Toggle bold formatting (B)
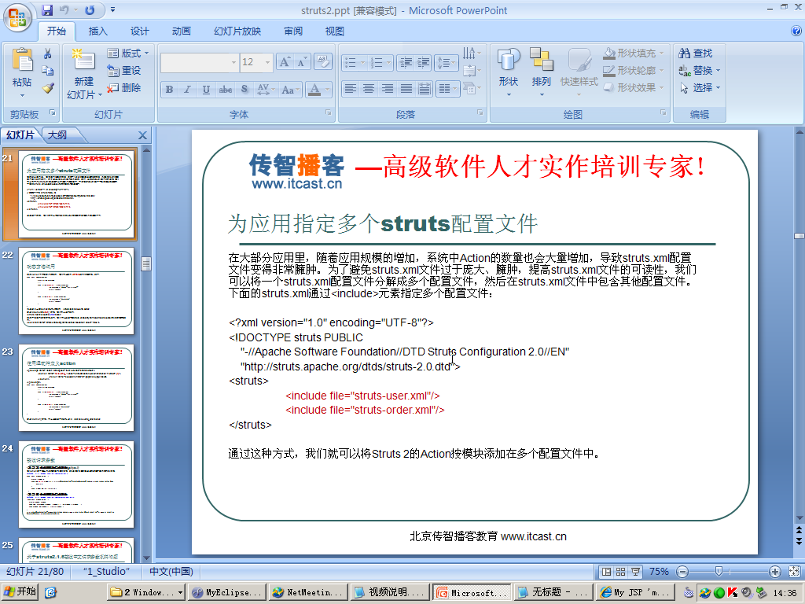Viewport: 805px width, 604px height. pyautogui.click(x=170, y=90)
